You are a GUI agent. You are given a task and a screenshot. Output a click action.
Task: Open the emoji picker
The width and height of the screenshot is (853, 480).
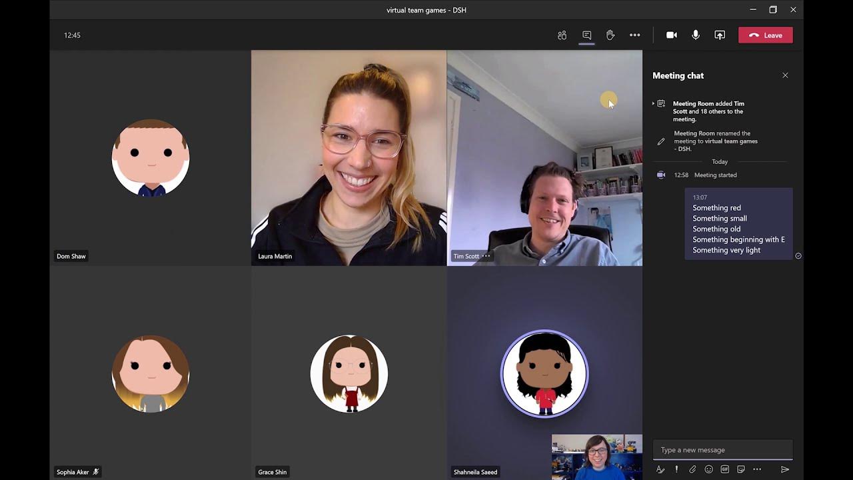(x=708, y=469)
